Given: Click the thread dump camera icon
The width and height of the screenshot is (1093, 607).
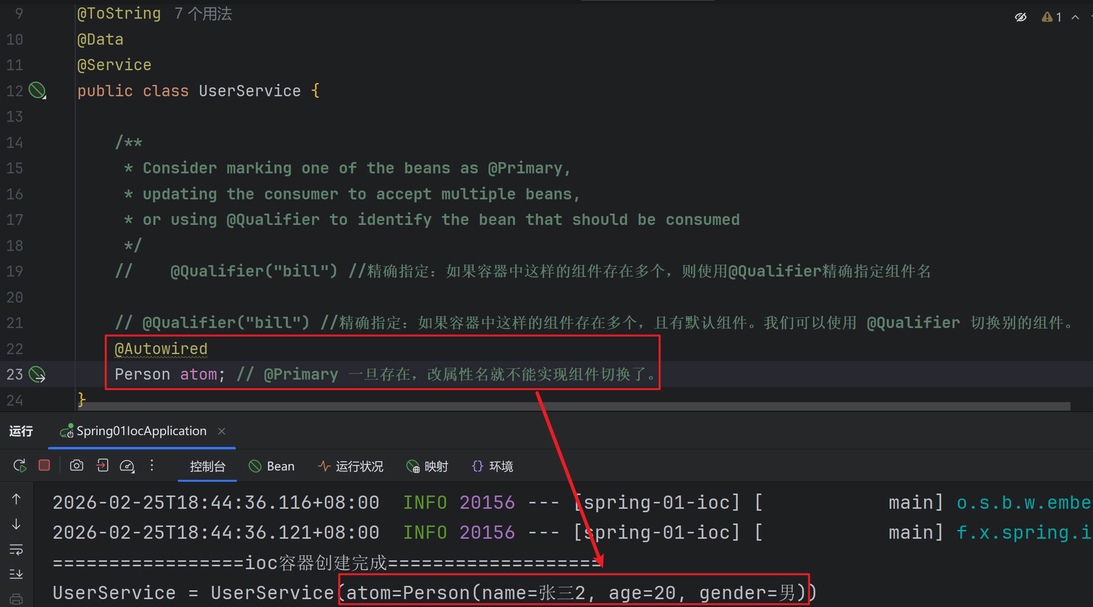Looking at the screenshot, I should pos(77,466).
